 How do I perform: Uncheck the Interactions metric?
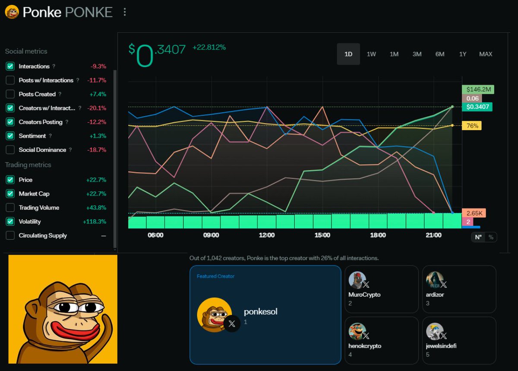(x=10, y=66)
